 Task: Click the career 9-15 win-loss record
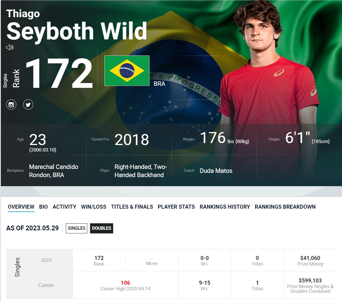[205, 283]
